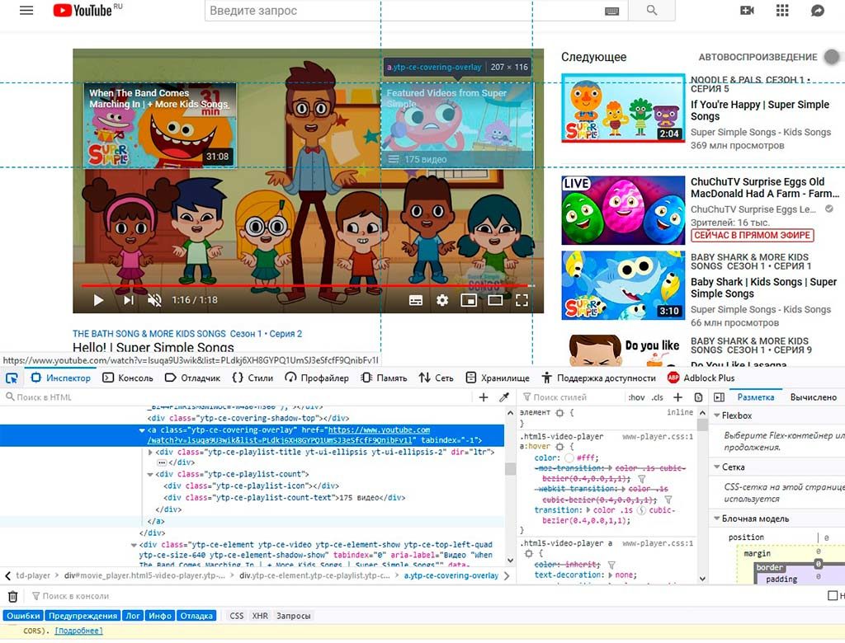The width and height of the screenshot is (845, 643).
Task: Follow the Подробнее link in console
Action: pos(78,631)
